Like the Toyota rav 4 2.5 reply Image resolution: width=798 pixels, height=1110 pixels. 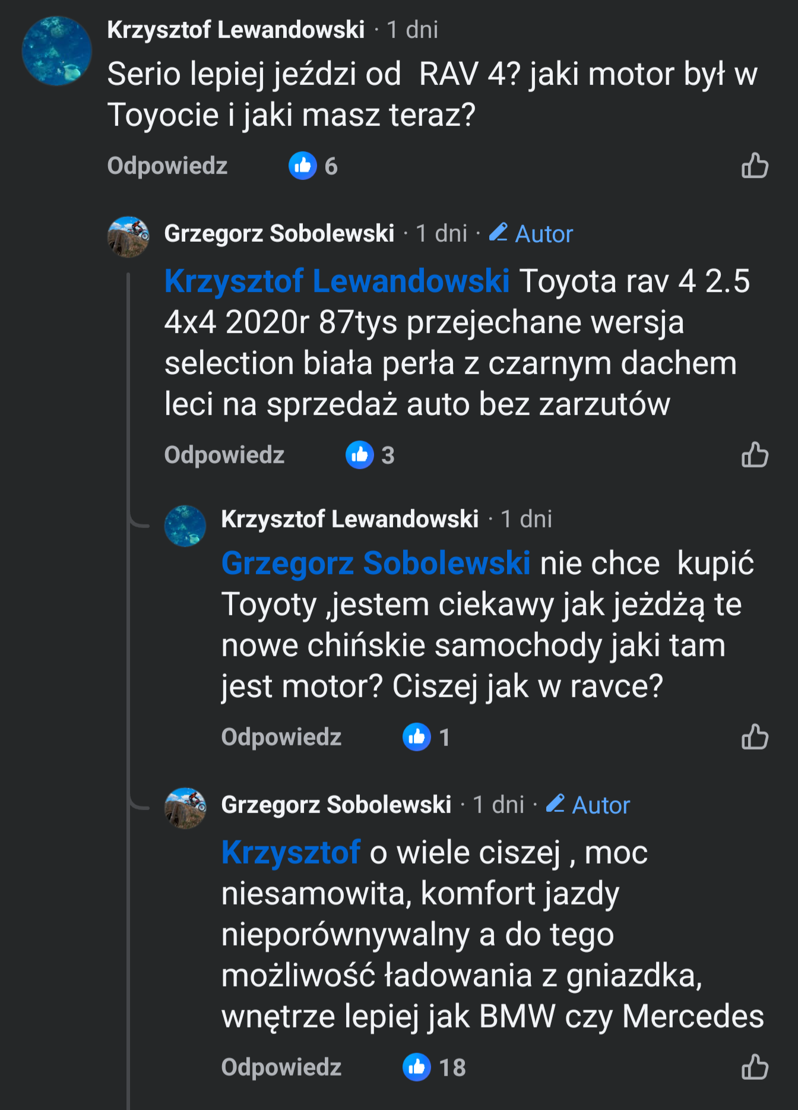(x=755, y=455)
